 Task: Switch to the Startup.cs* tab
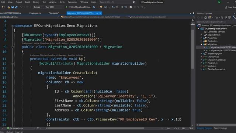[54, 13]
